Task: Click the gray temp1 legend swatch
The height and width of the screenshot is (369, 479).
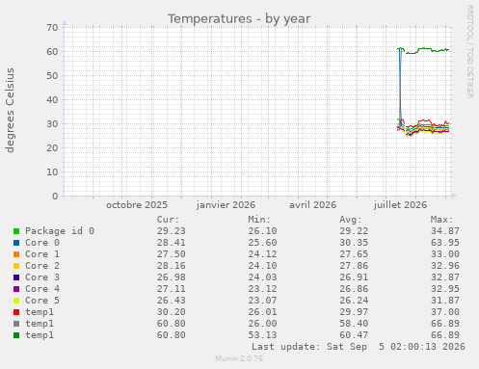Action: 16,324
